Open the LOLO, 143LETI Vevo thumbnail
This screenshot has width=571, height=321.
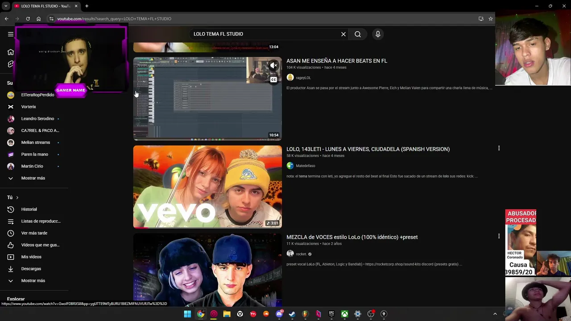[x=207, y=187]
